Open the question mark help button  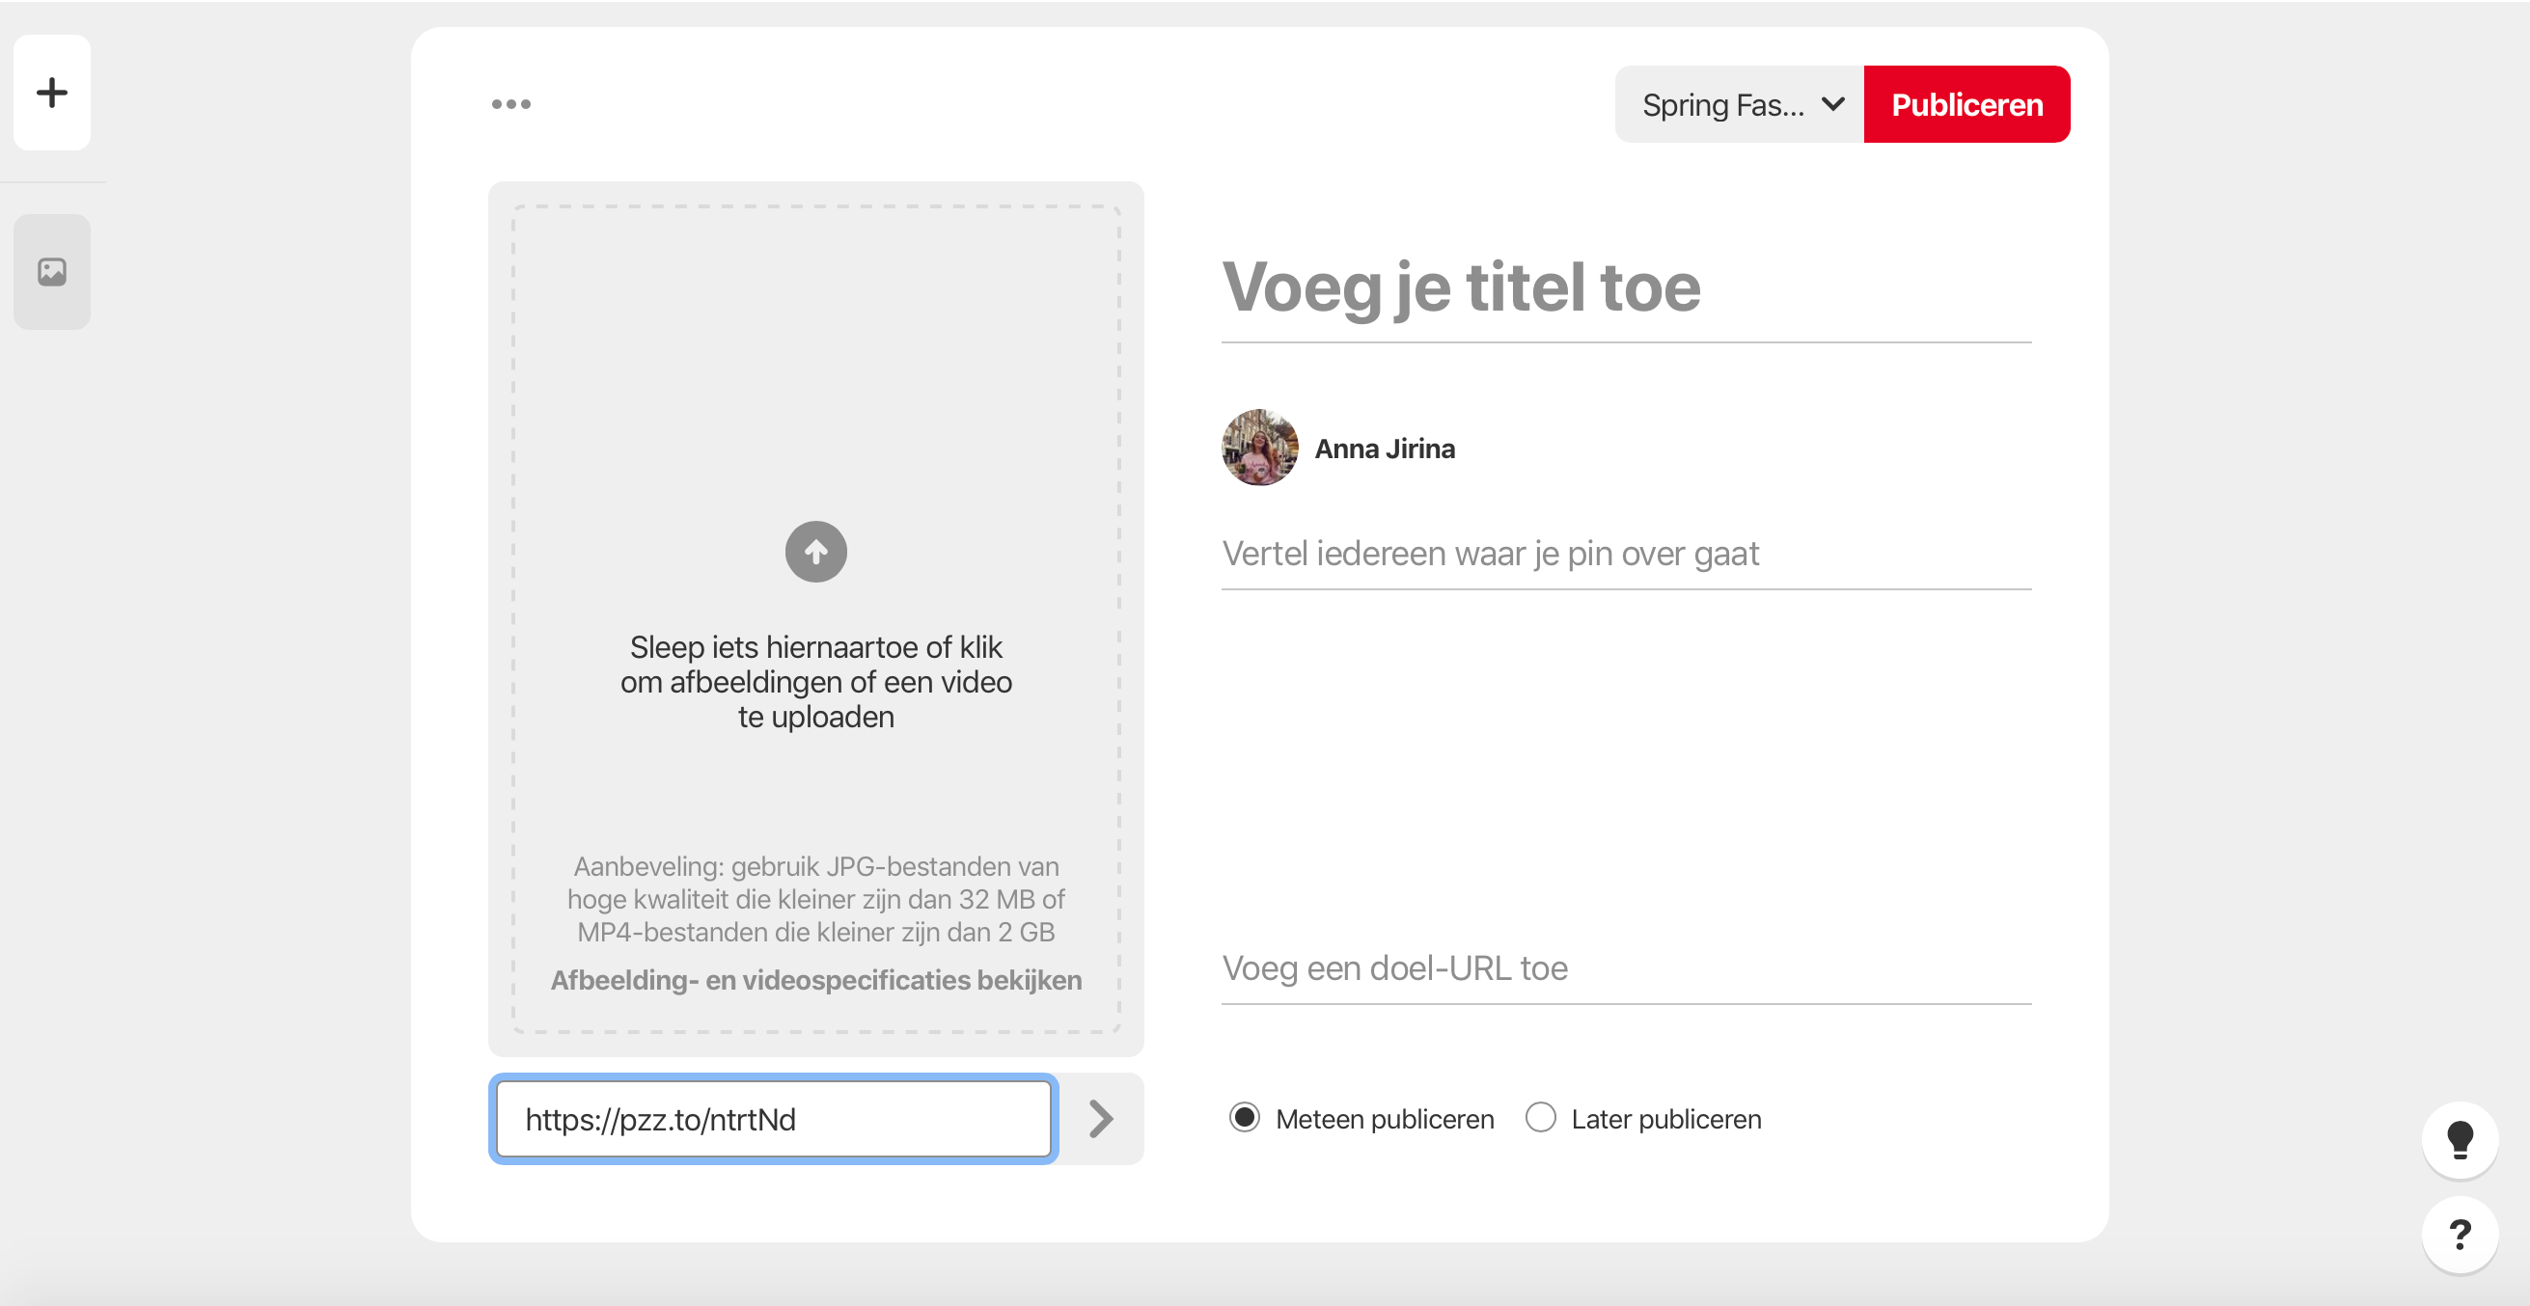pos(2459,1235)
